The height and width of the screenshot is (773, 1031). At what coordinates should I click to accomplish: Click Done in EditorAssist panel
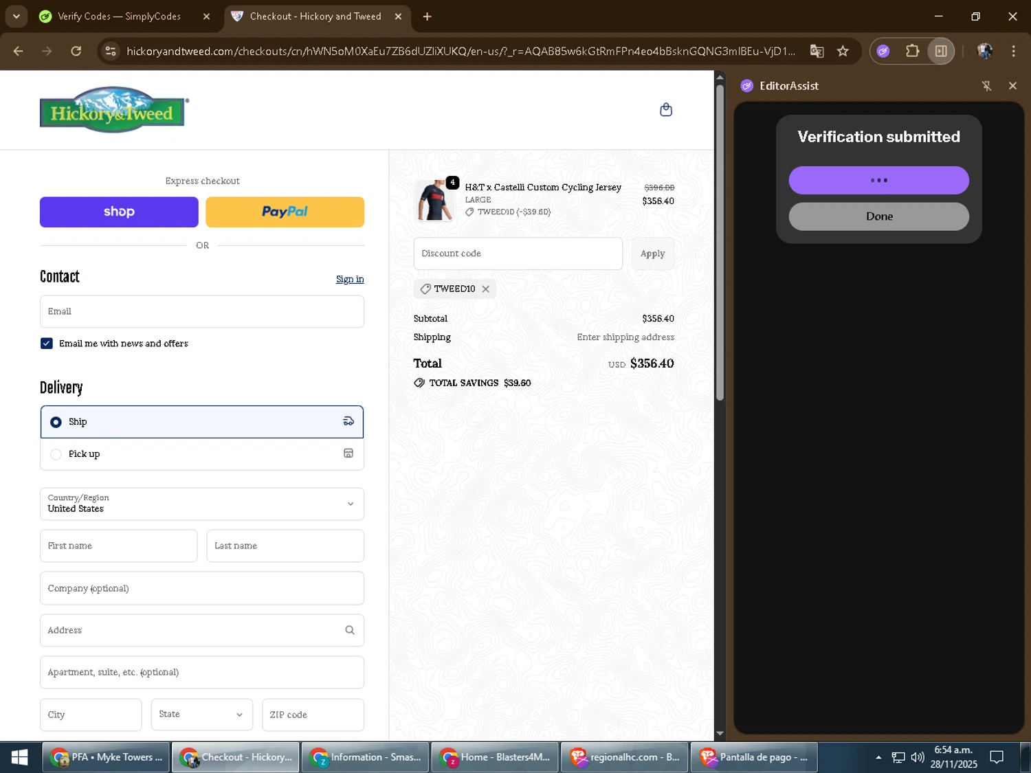coord(878,216)
